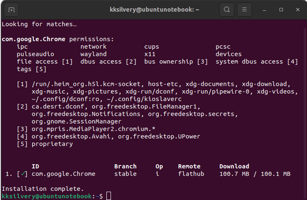
Task: Open a new terminal tab
Action: [11, 10]
